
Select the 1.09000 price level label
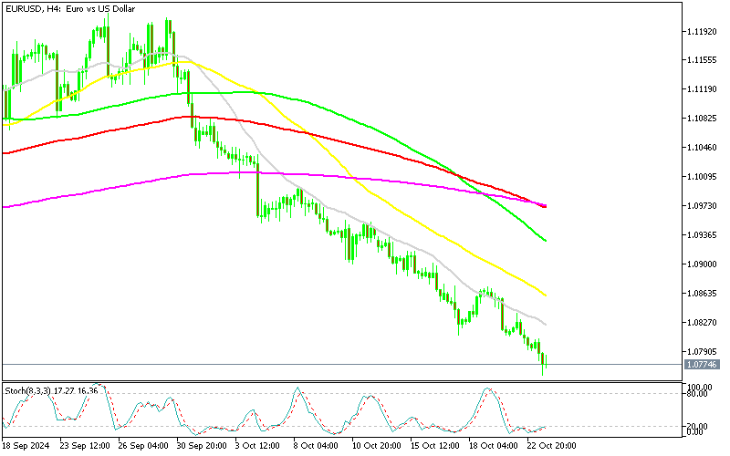701,264
